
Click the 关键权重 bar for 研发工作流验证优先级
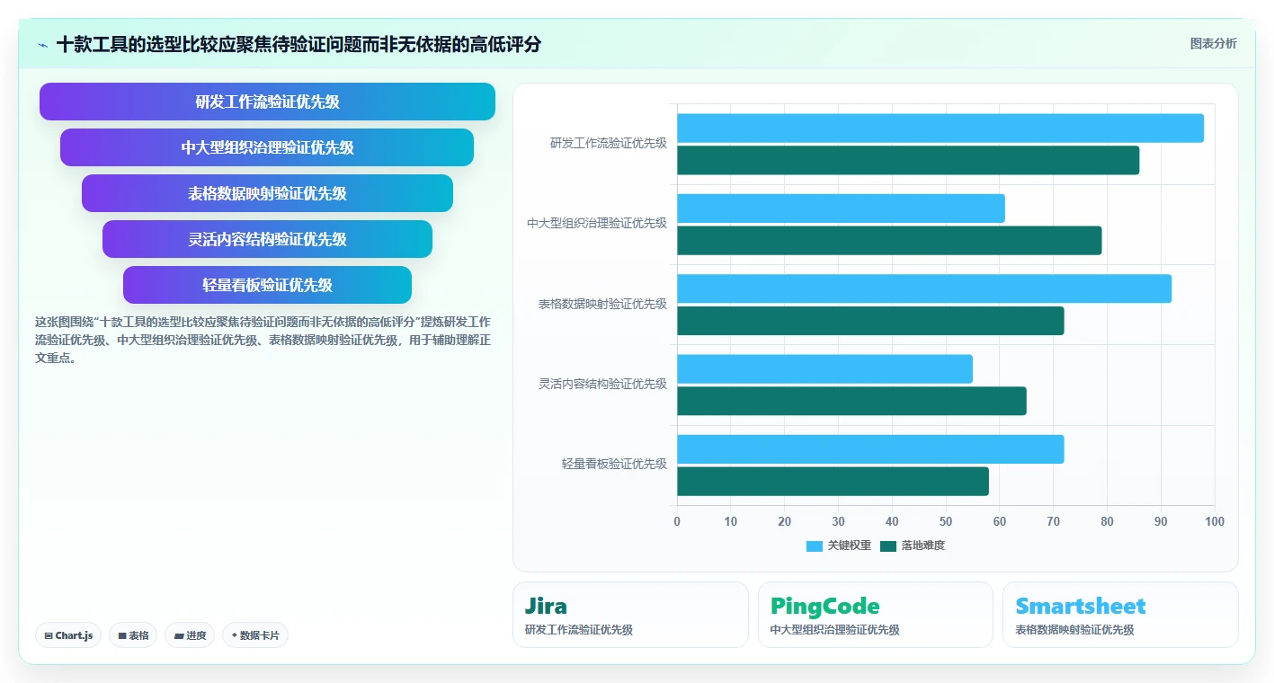[x=940, y=129]
